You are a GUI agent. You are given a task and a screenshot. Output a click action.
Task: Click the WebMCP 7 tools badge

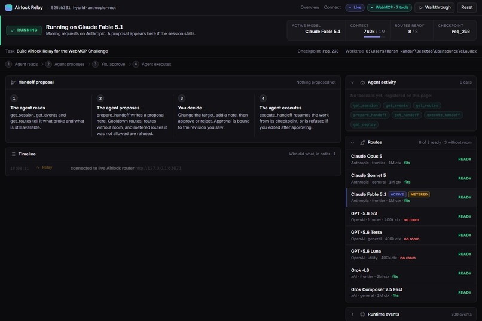(389, 7)
